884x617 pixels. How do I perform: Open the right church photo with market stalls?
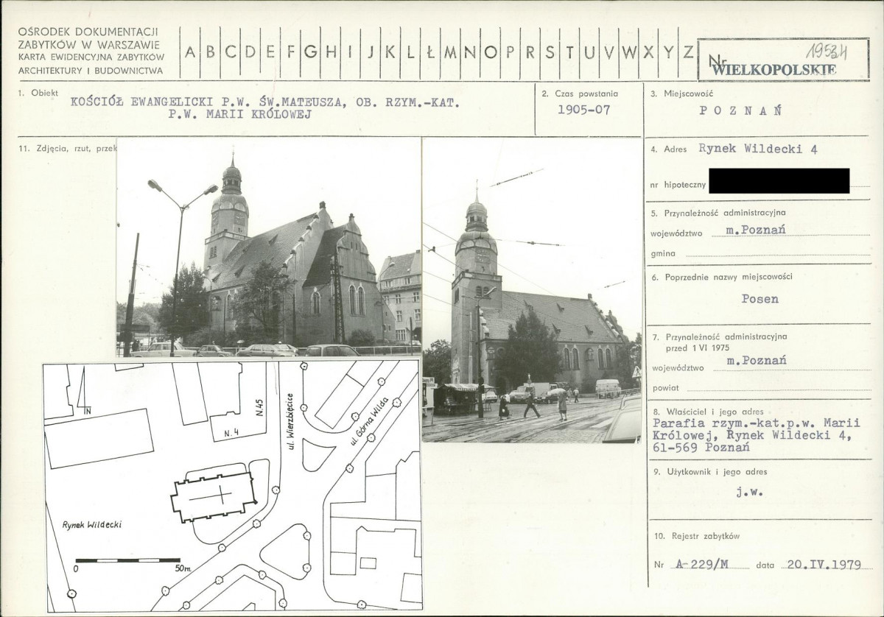click(x=531, y=290)
